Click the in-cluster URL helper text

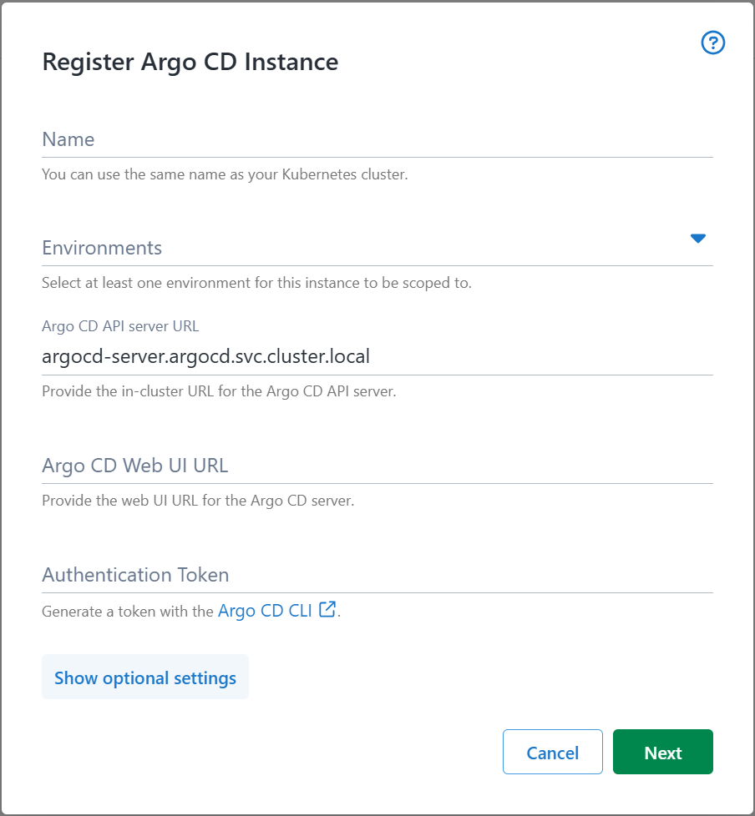pyautogui.click(x=219, y=391)
